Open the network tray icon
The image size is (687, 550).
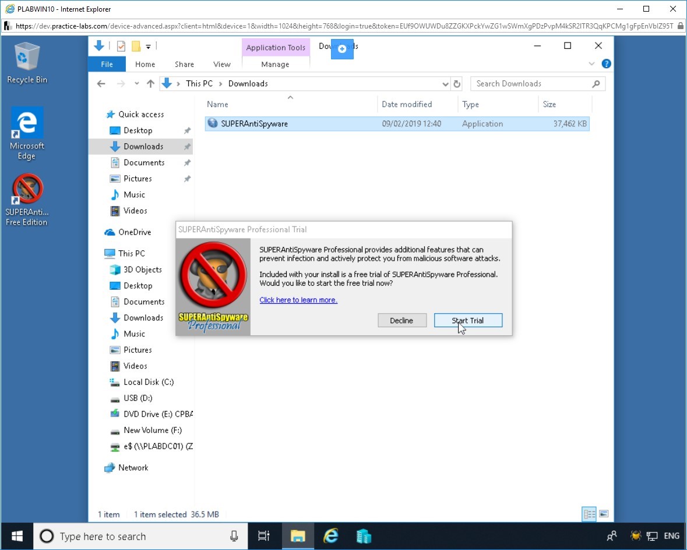click(x=653, y=536)
